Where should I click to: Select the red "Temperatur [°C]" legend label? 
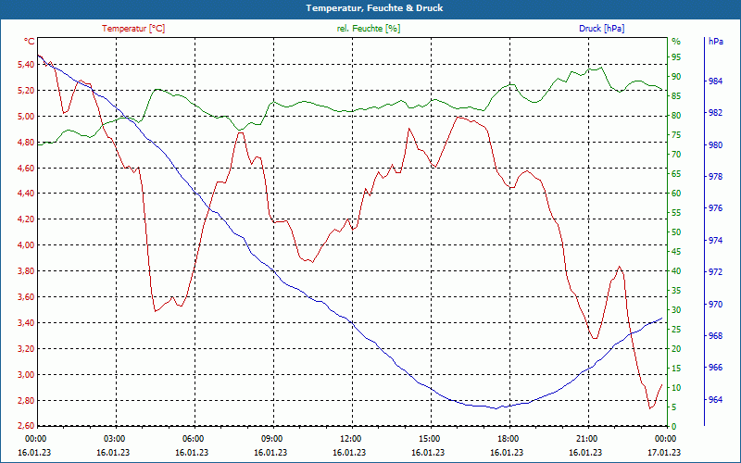tap(133, 29)
